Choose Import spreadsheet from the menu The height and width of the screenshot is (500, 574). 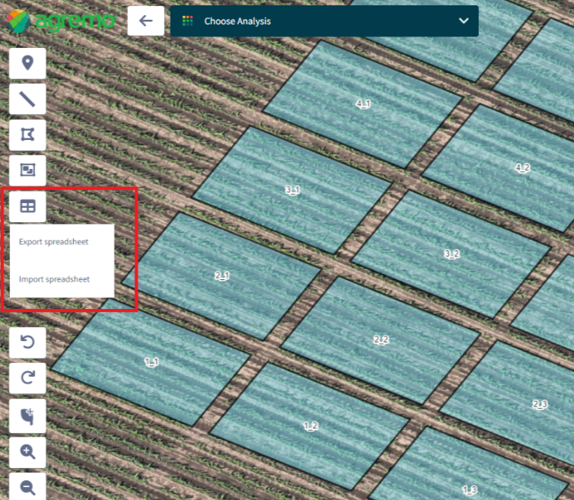(54, 279)
